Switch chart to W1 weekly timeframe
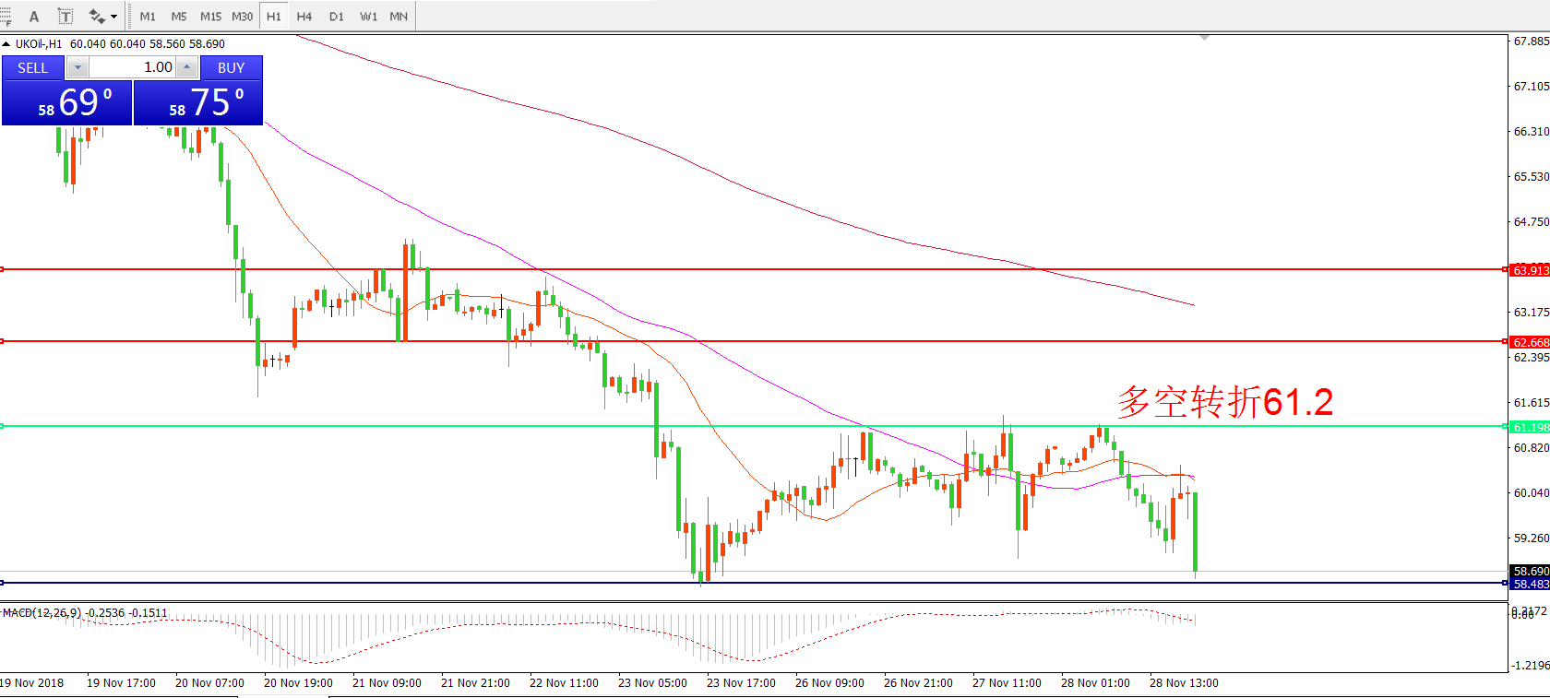The image size is (1550, 698). (368, 17)
